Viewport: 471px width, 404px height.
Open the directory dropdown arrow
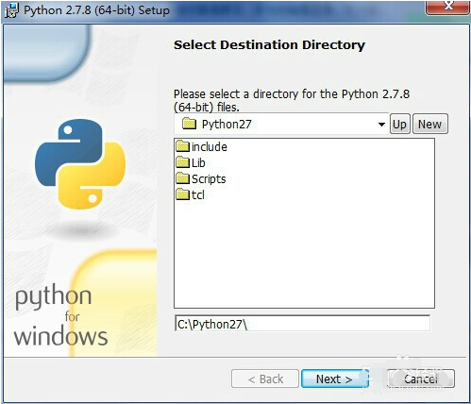[x=381, y=125]
